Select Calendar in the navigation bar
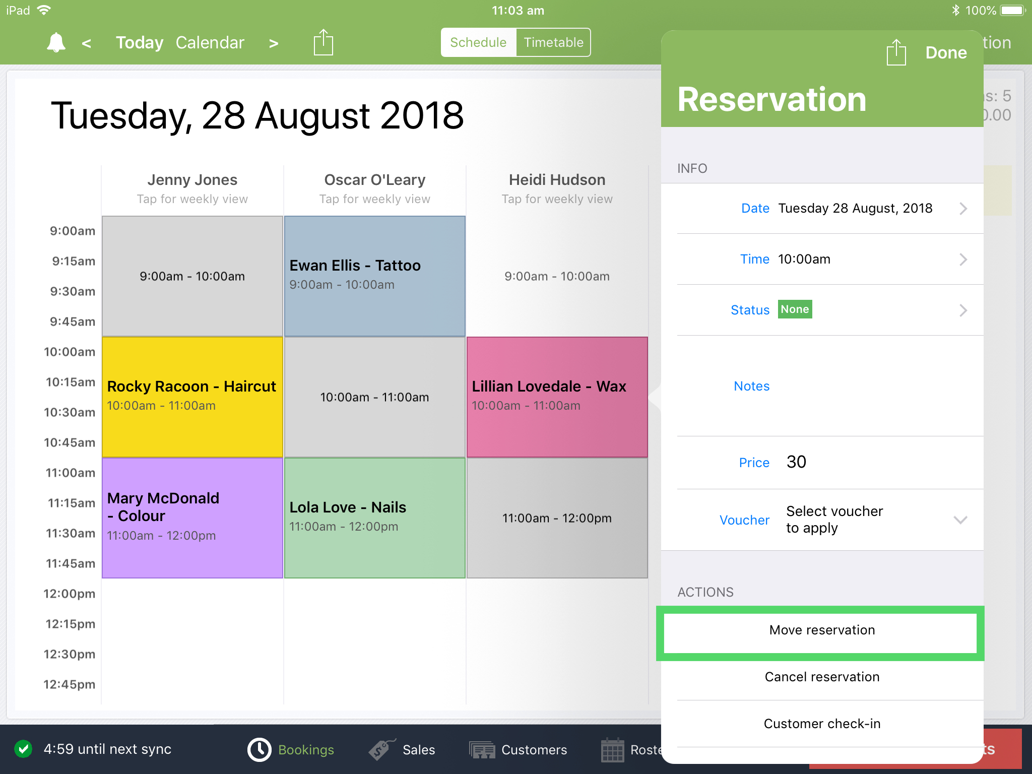The width and height of the screenshot is (1032, 774). click(x=210, y=42)
